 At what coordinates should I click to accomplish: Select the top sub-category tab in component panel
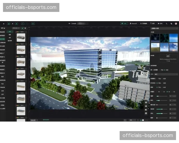10,31
